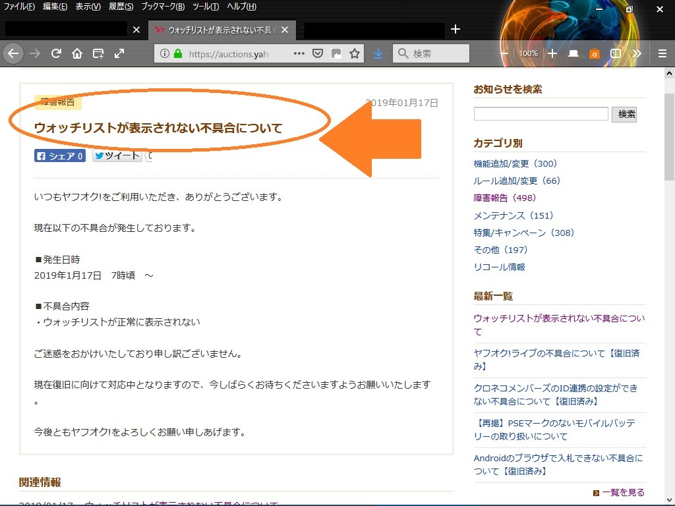Expand more toolbar tools via double chevron
Viewport: 675px width, 506px height.
click(637, 53)
